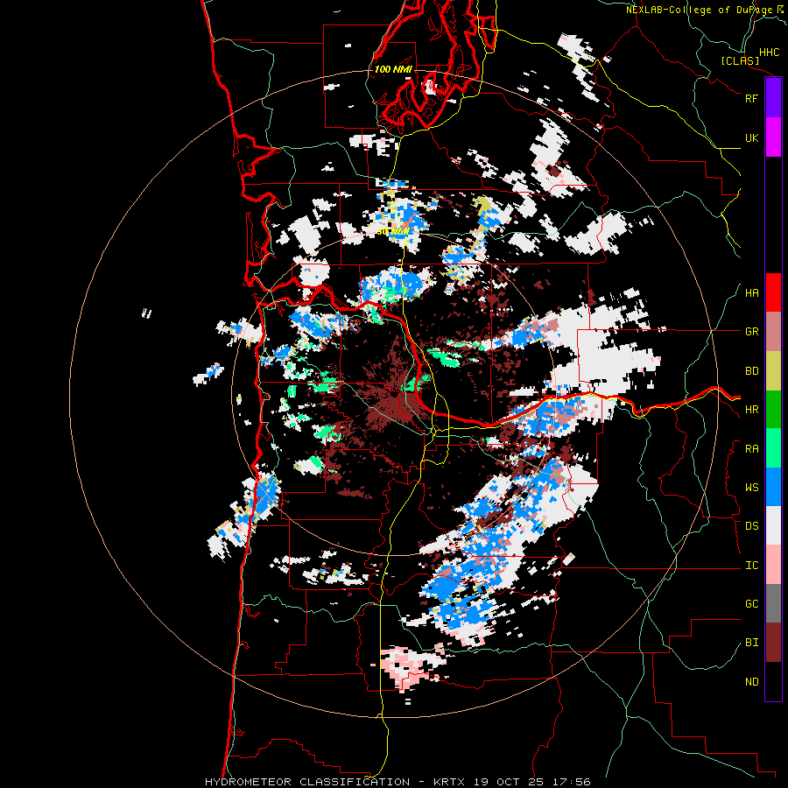Click the BI brown legend swatch

pos(773,643)
